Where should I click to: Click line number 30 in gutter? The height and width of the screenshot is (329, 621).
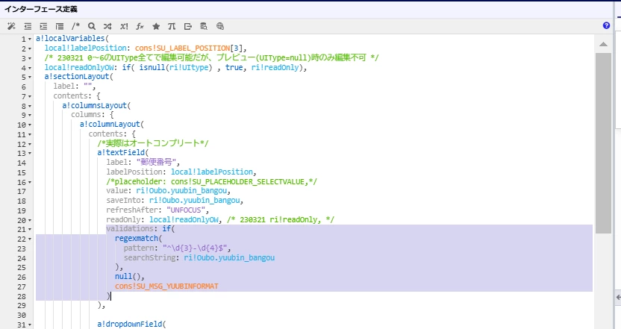22,315
